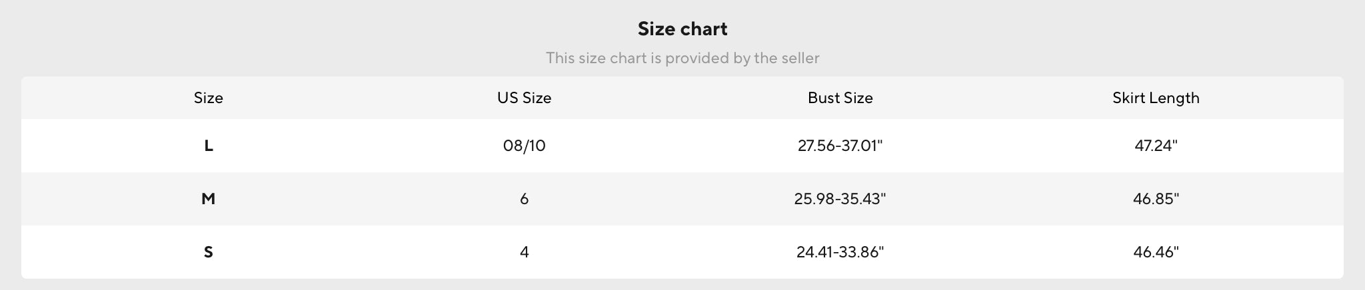Viewport: 1365px width, 290px height.
Task: Click the 24.41-33.86" bust size value
Action: coord(840,252)
